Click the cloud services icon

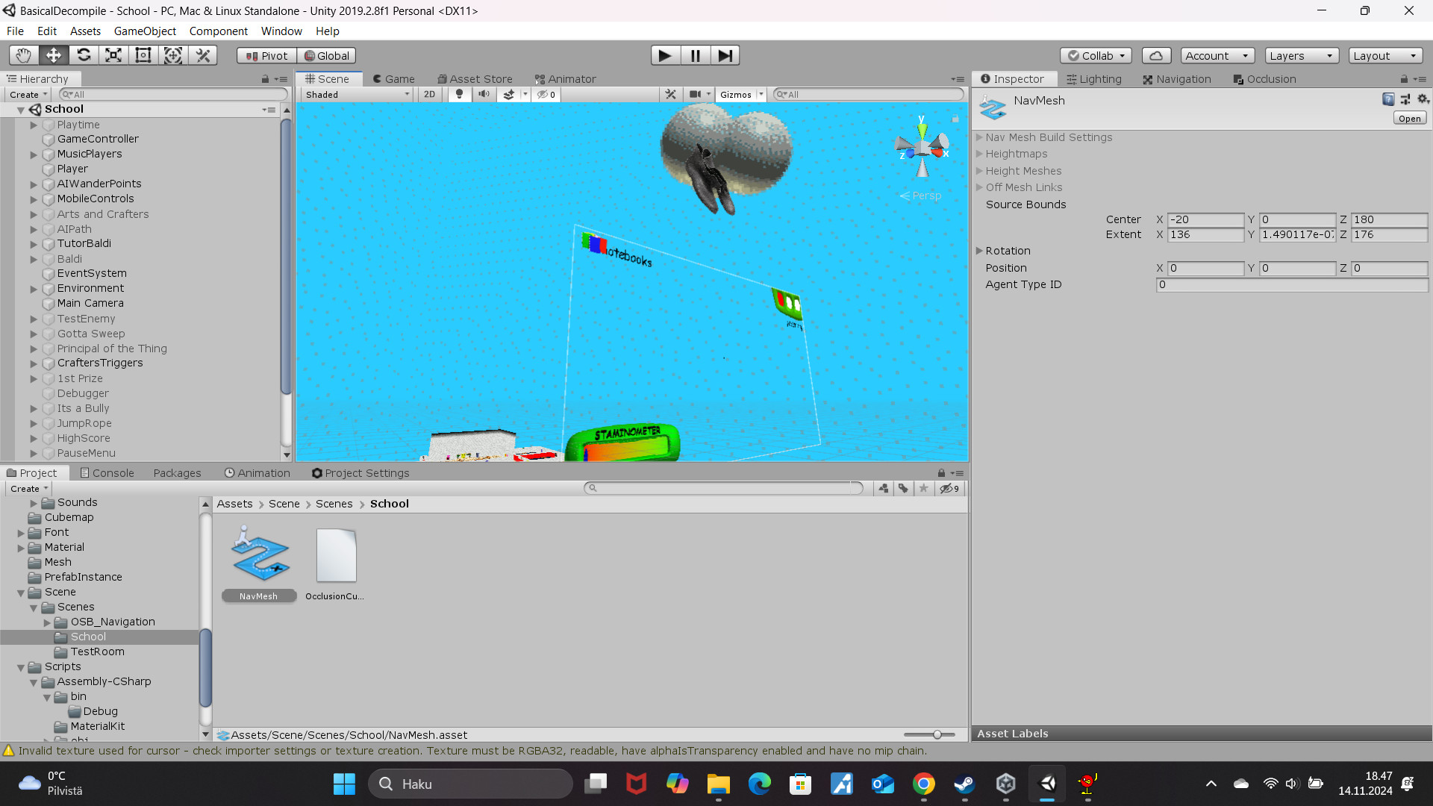(1155, 55)
